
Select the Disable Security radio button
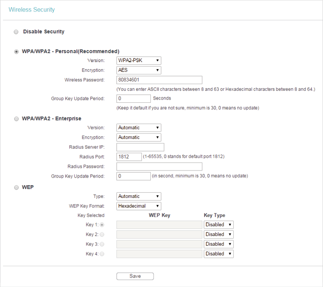[16, 32]
